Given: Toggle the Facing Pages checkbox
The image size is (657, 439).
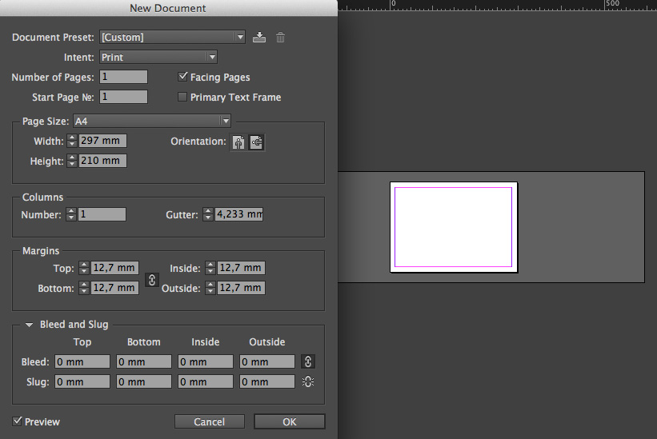Looking at the screenshot, I should 182,77.
